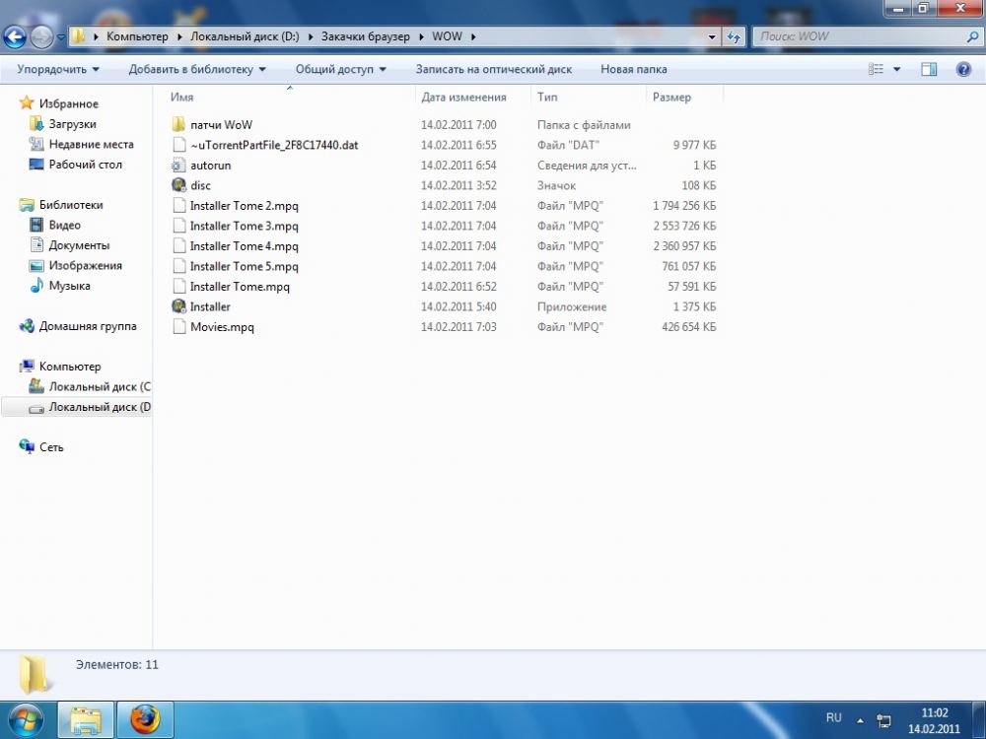Sort by the Размер column header
The width and height of the screenshot is (986, 739).
click(671, 97)
